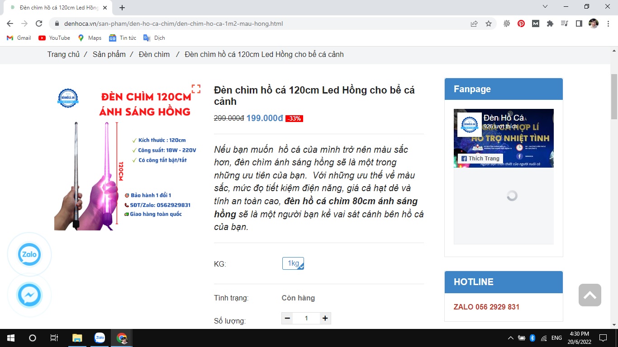Viewport: 618px width, 347px height.
Task: Click the scroll-to-top arrow button
Action: pos(589,295)
